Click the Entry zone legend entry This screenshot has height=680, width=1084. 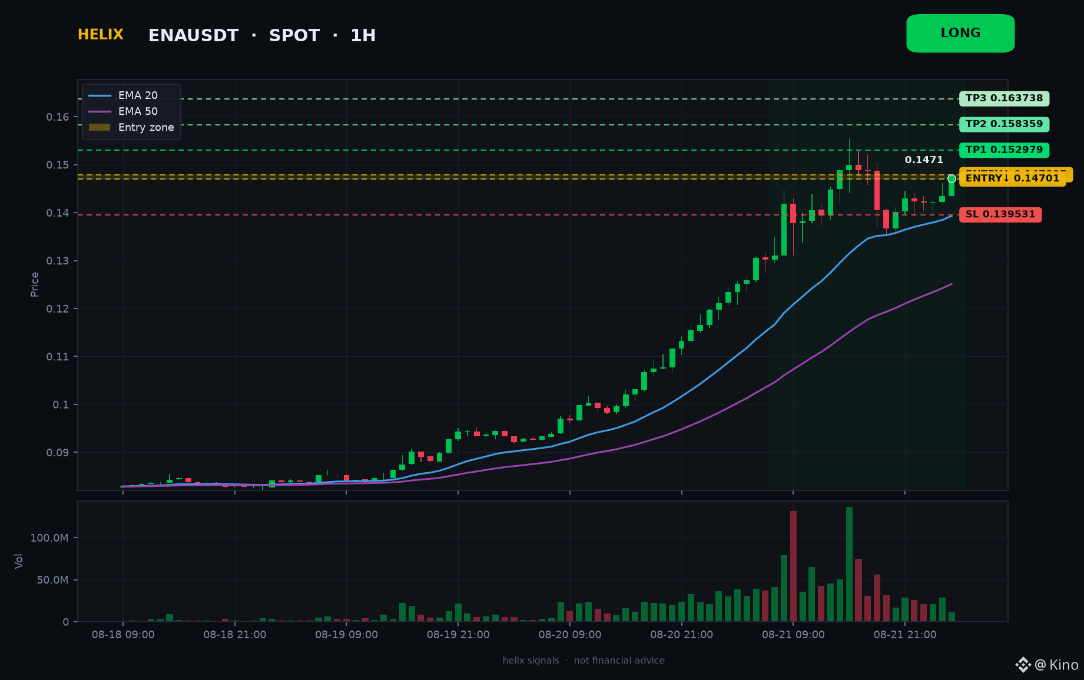[131, 127]
